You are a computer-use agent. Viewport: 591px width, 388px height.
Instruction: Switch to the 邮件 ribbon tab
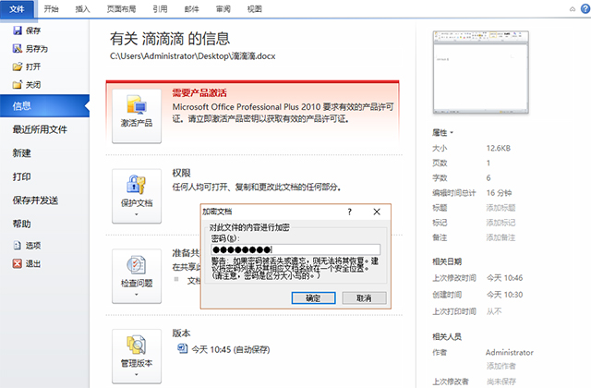191,9
